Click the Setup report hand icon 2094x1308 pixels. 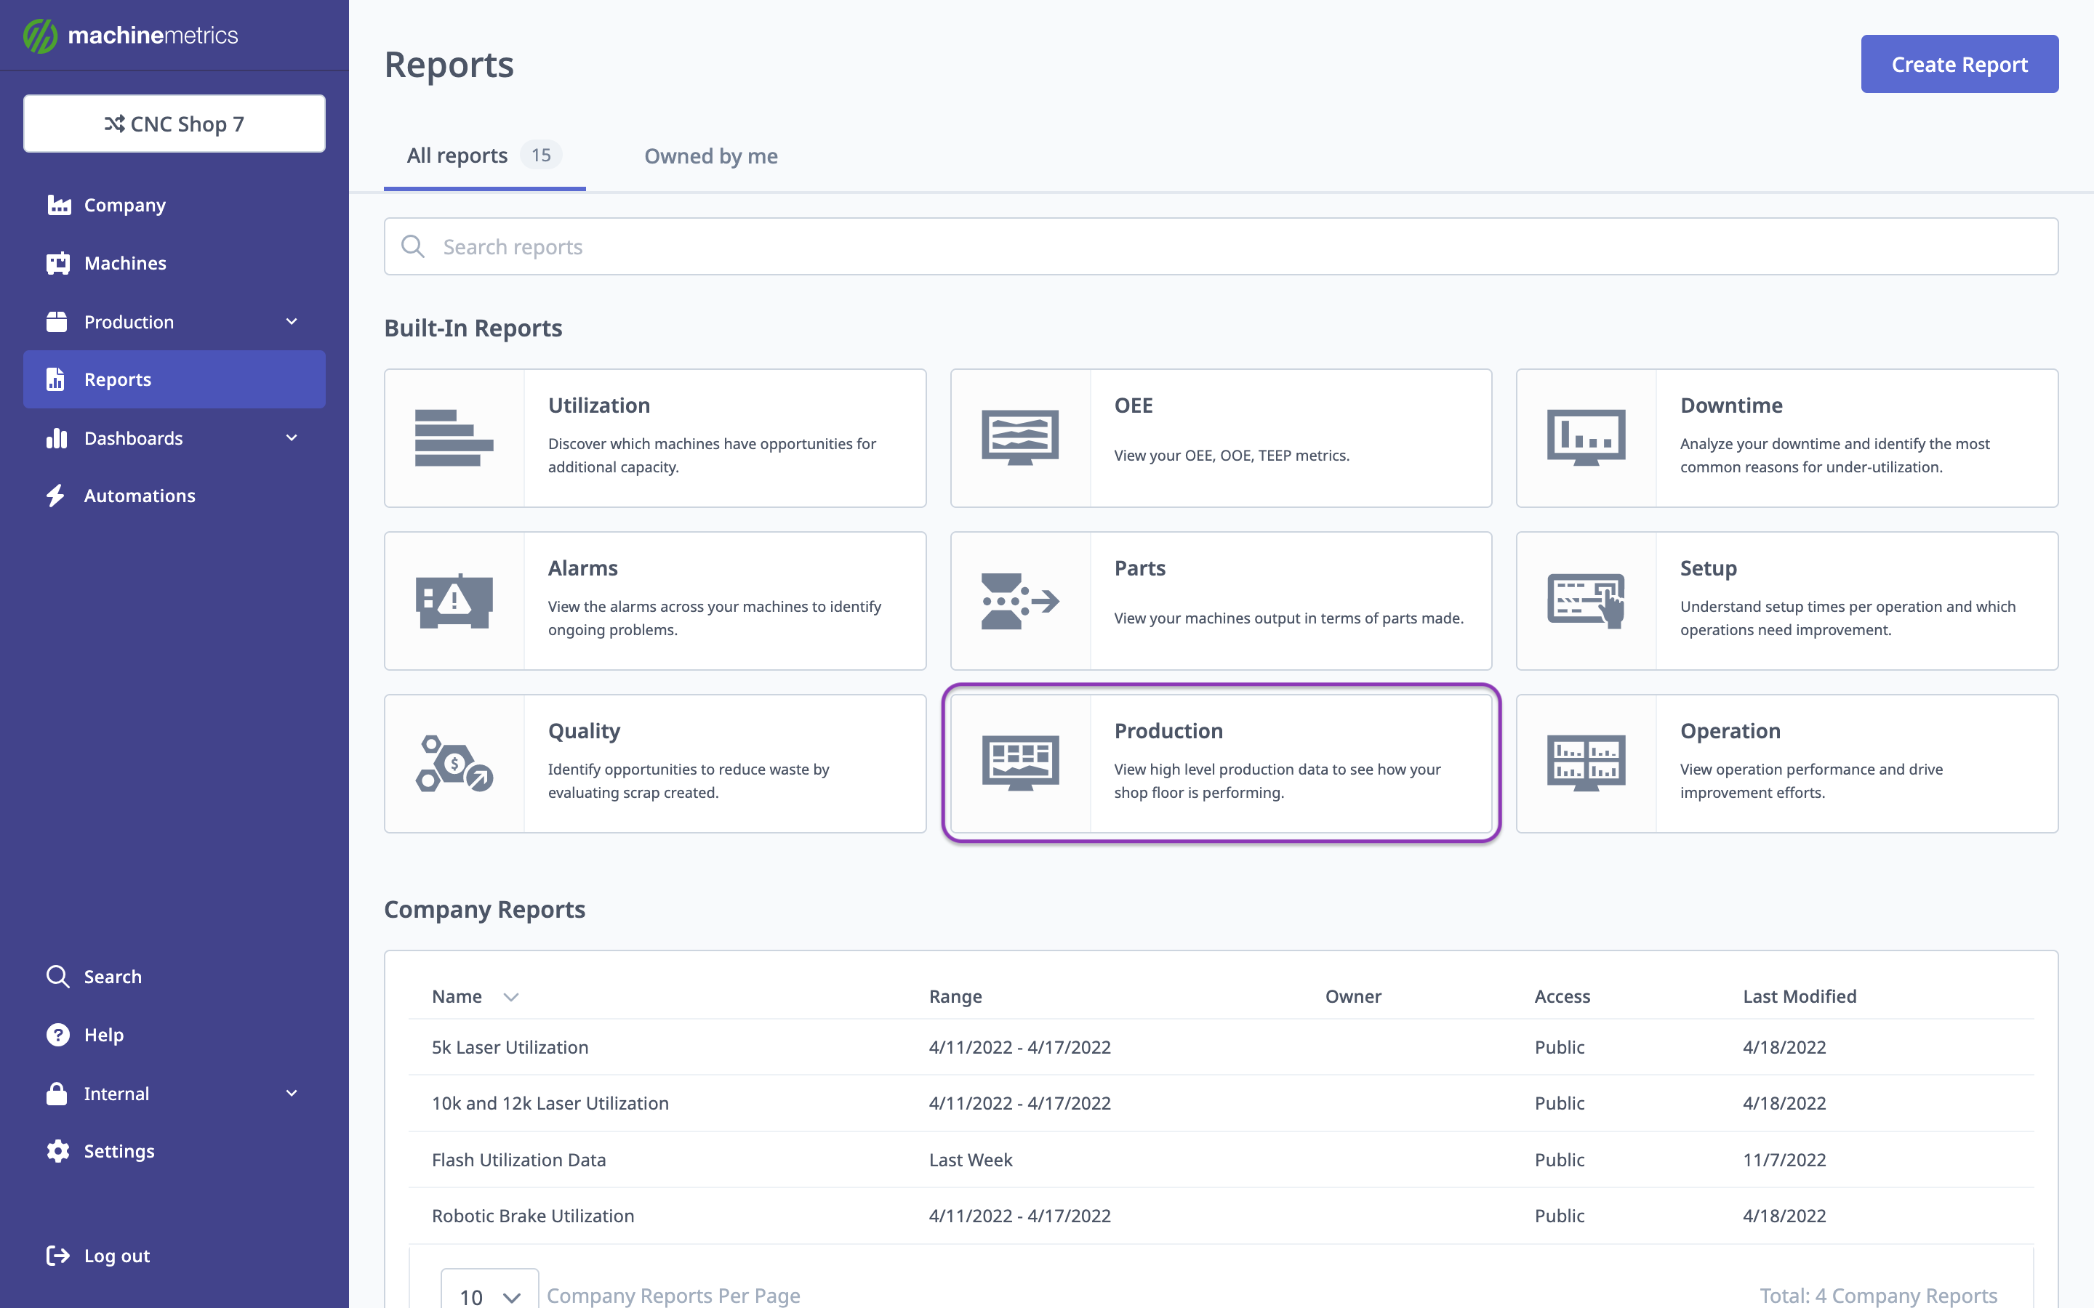[x=1586, y=600]
